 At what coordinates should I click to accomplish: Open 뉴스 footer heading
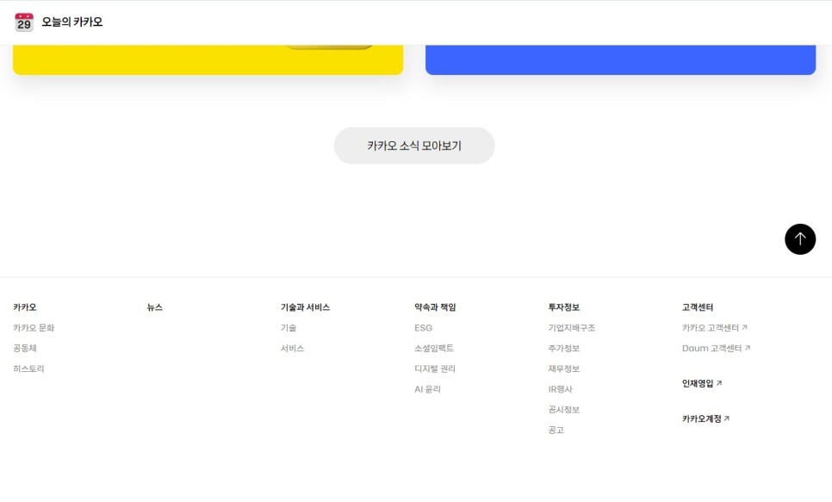pos(154,307)
